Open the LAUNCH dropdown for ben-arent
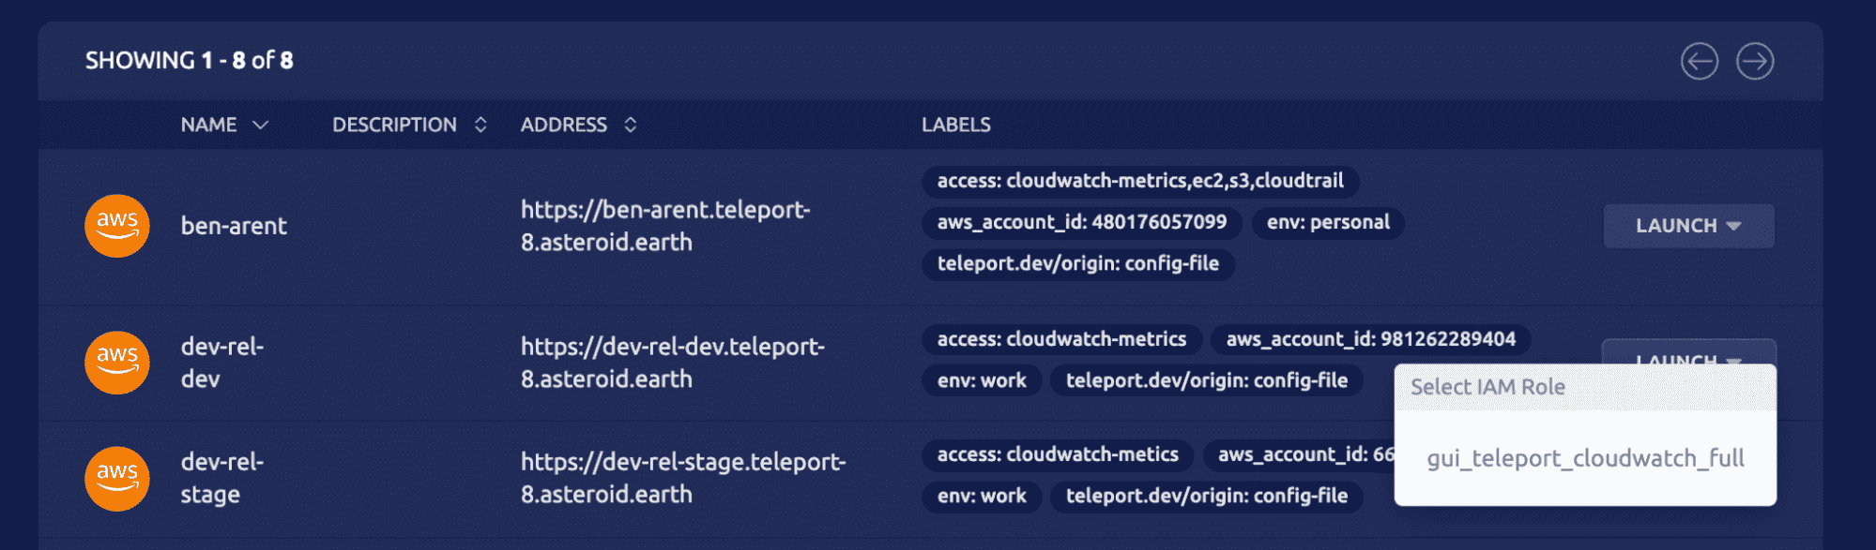 point(1687,226)
